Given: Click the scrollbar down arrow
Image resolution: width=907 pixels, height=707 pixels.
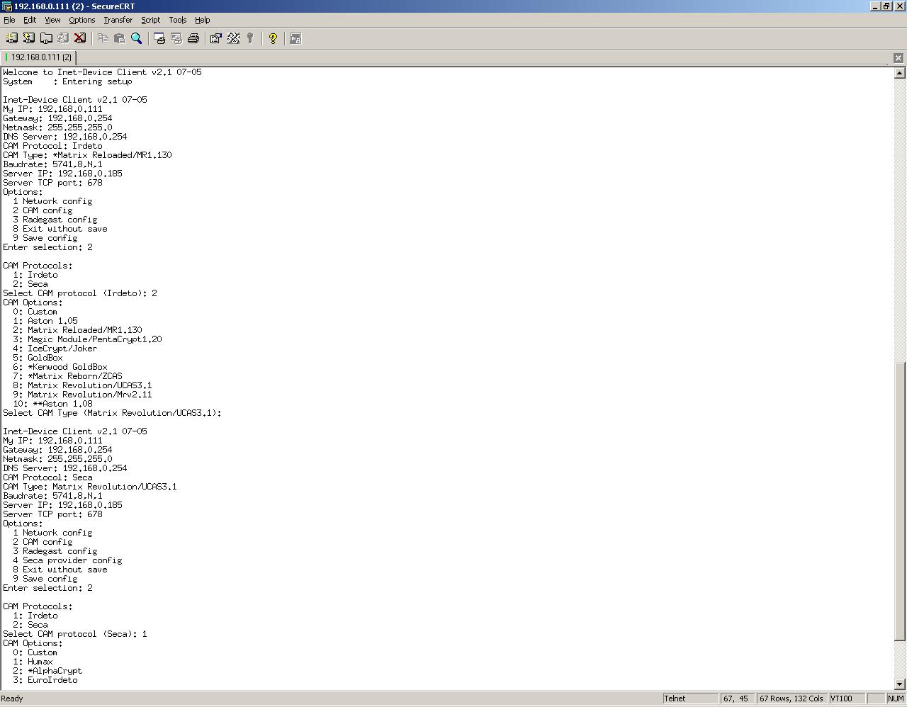Looking at the screenshot, I should (900, 684).
